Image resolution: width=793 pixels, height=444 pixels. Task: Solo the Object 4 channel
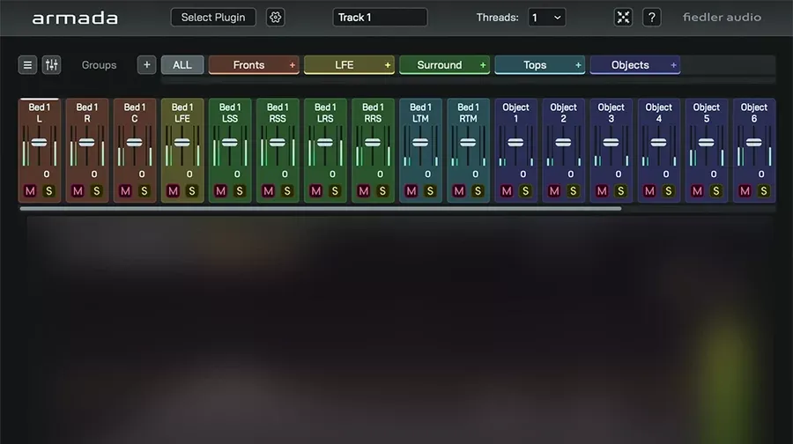[669, 191]
